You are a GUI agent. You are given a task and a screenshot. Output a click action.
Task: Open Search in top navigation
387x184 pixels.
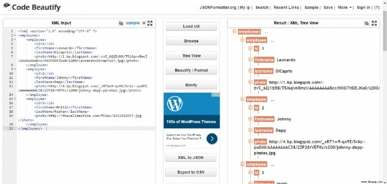262,7
